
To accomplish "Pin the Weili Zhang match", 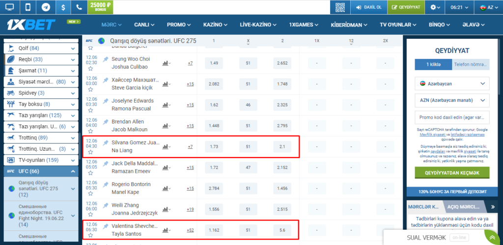I will pos(106,205).
